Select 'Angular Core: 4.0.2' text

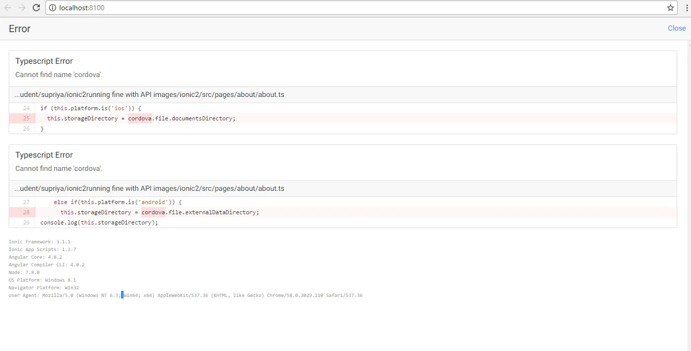(x=35, y=257)
